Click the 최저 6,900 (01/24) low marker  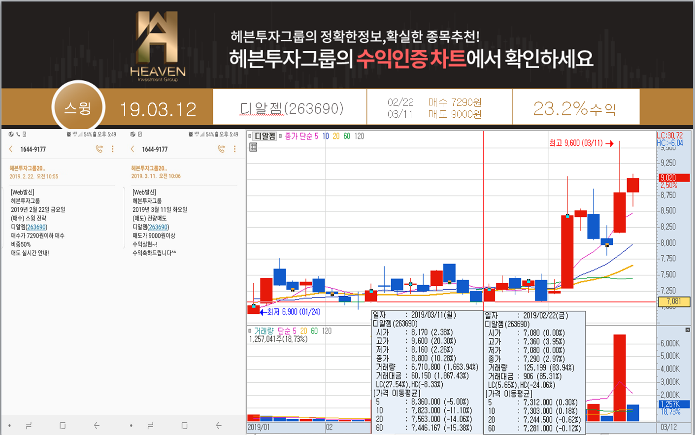(290, 312)
